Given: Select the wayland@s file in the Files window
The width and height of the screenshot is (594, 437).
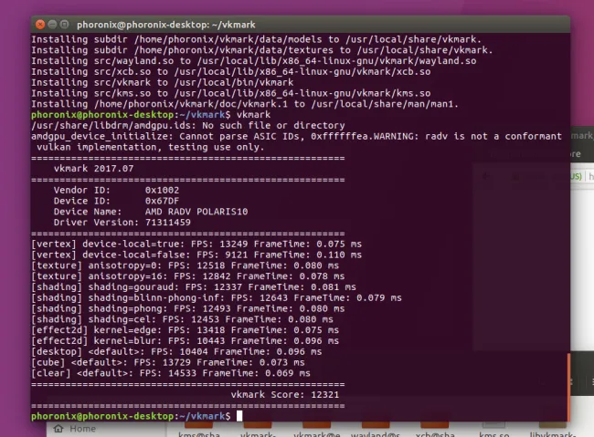Looking at the screenshot, I should tap(376, 431).
